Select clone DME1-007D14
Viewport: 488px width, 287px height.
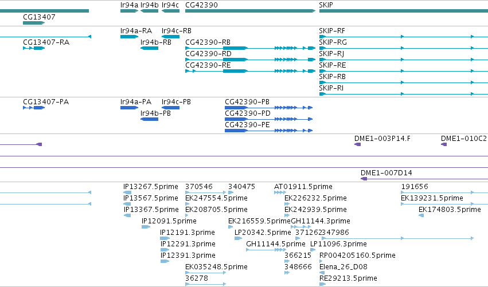387,173
